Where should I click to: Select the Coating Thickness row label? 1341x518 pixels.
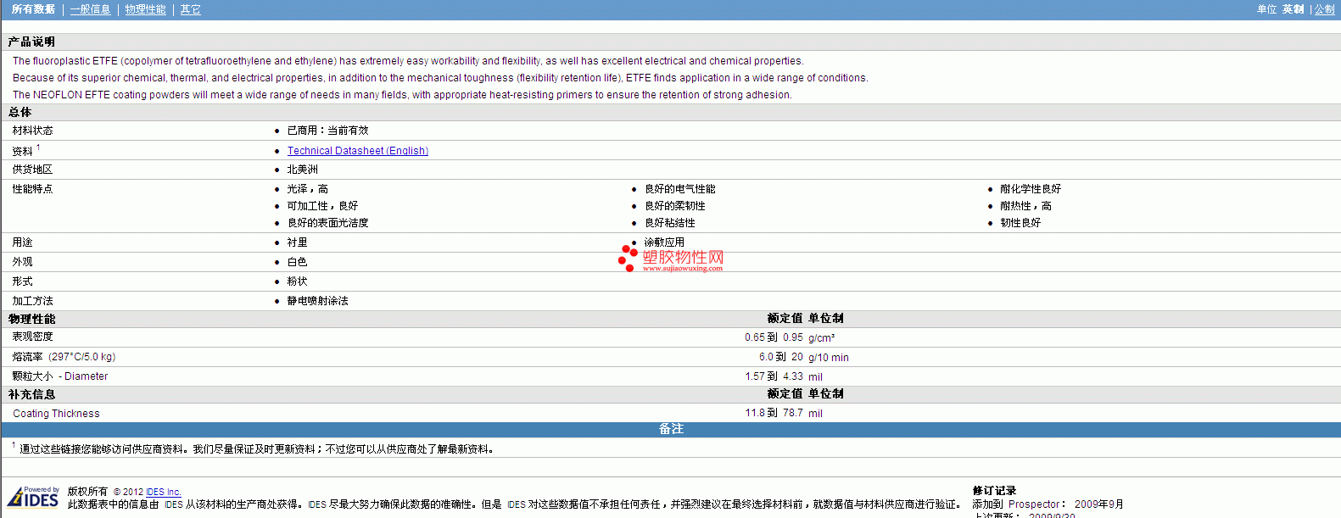coord(56,414)
